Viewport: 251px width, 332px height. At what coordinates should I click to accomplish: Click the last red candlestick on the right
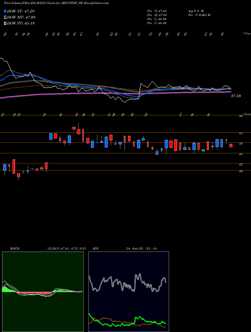pyautogui.click(x=231, y=145)
